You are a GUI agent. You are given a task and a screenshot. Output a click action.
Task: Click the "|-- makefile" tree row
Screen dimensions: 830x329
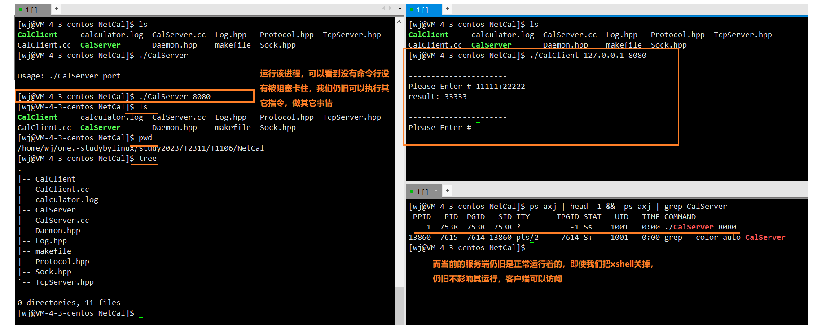(44, 251)
